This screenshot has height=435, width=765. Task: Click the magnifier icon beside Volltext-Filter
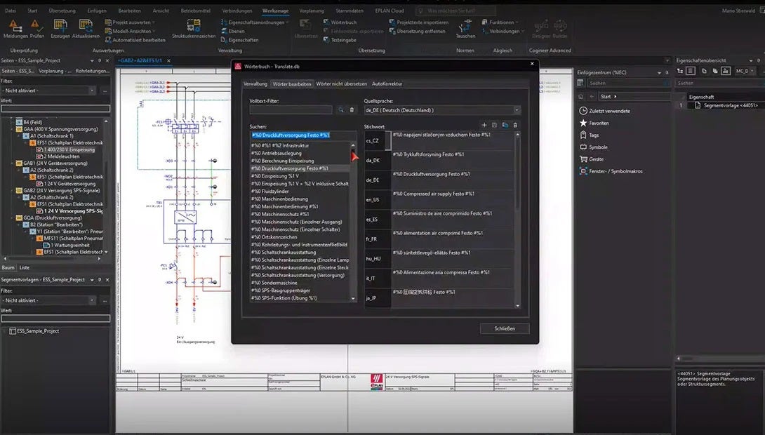click(x=341, y=110)
